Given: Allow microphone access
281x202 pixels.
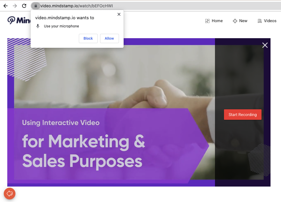Looking at the screenshot, I should point(109,38).
